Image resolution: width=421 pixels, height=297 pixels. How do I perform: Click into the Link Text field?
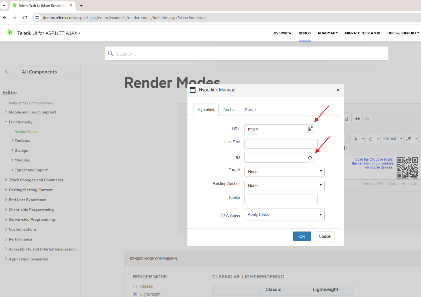(281, 144)
